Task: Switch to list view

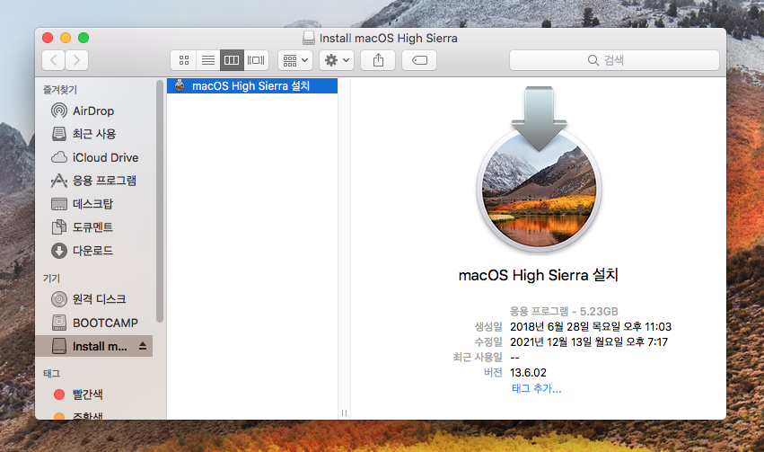Action: coord(208,60)
